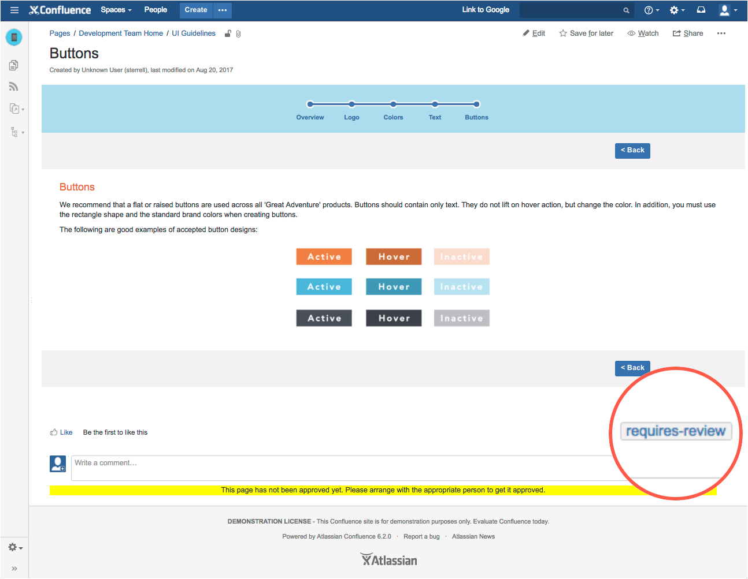Open the Confluence help menu icon
This screenshot has width=748, height=579.
click(x=649, y=10)
